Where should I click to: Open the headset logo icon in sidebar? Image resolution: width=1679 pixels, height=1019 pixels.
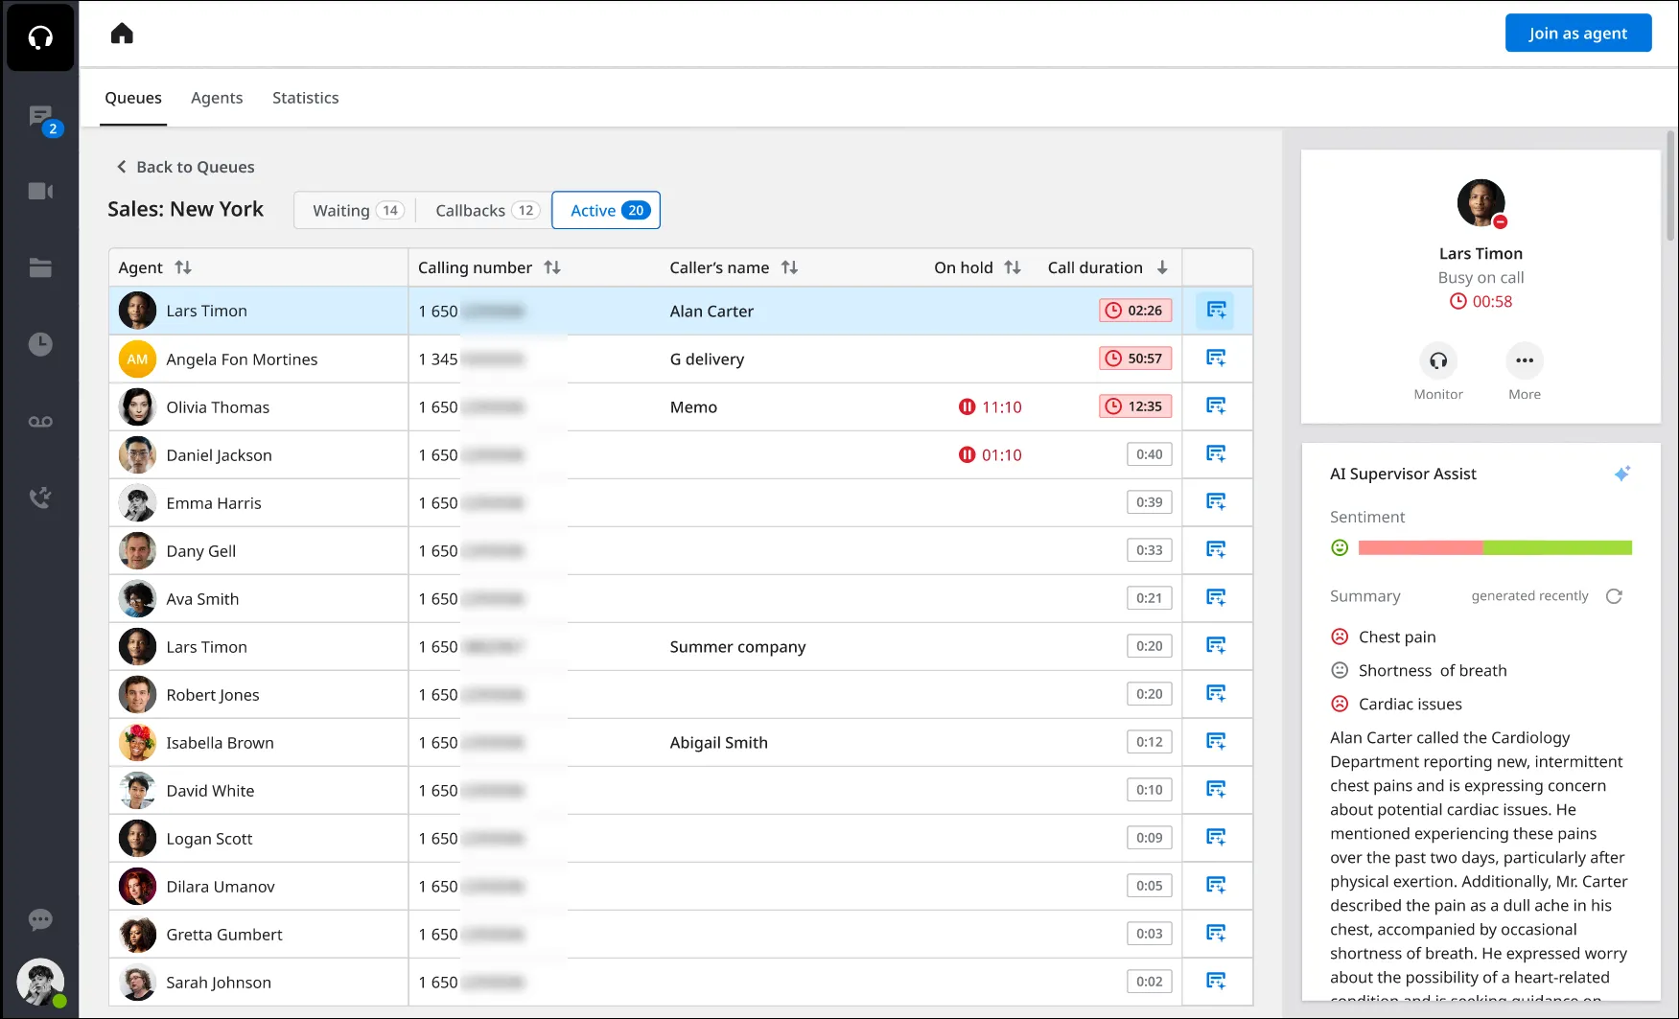point(40,37)
